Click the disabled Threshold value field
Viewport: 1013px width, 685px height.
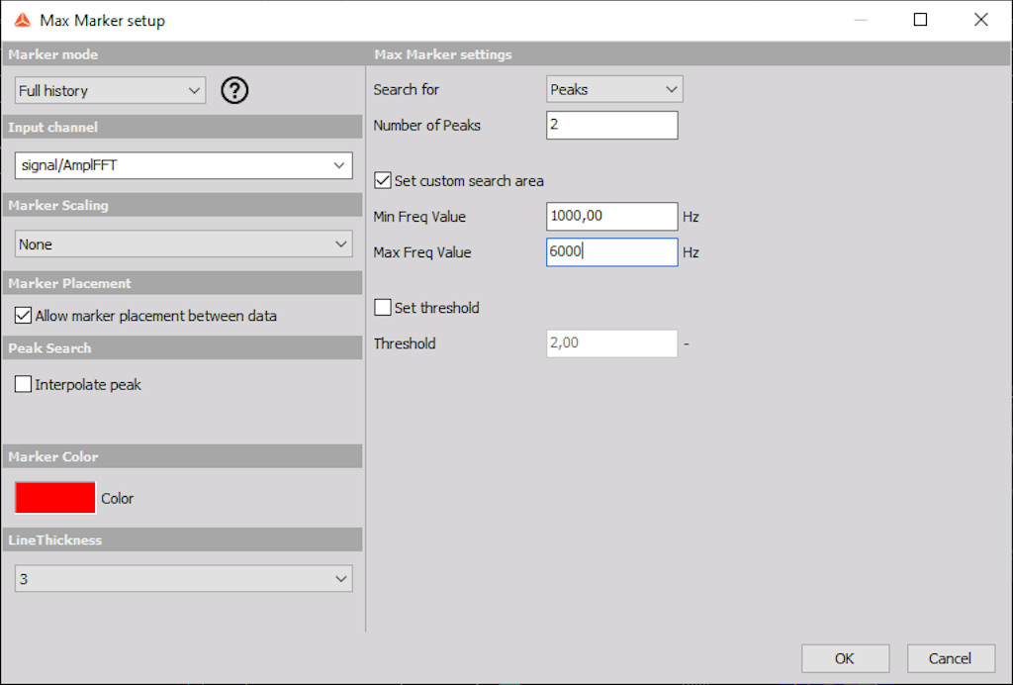click(x=611, y=343)
